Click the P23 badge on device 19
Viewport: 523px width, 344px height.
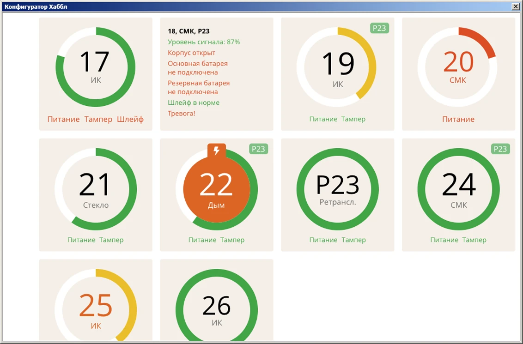[379, 28]
